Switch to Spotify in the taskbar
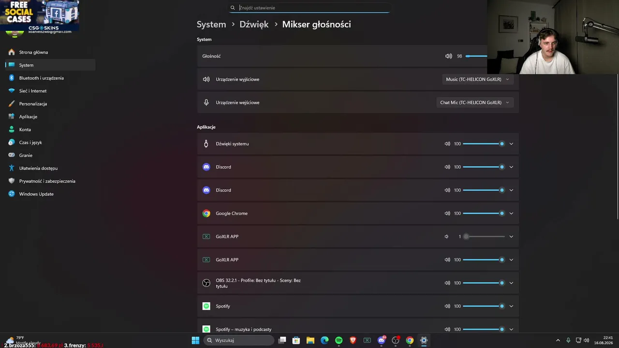 pos(339,340)
